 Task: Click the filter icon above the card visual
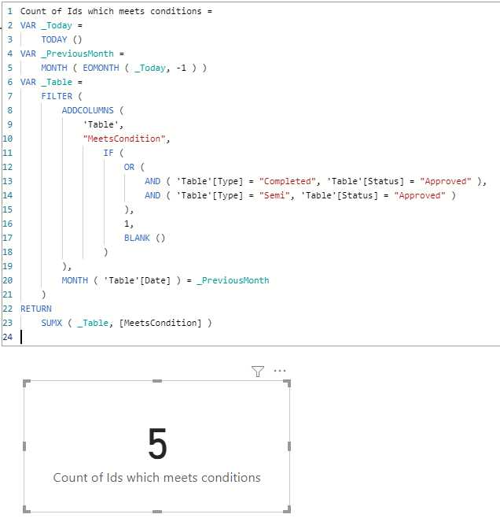[258, 372]
